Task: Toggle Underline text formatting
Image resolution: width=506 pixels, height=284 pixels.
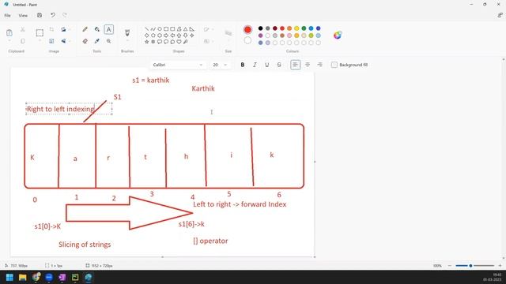Action: [x=267, y=65]
